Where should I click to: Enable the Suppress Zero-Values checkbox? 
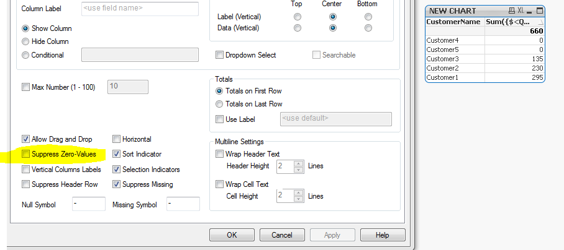25,153
